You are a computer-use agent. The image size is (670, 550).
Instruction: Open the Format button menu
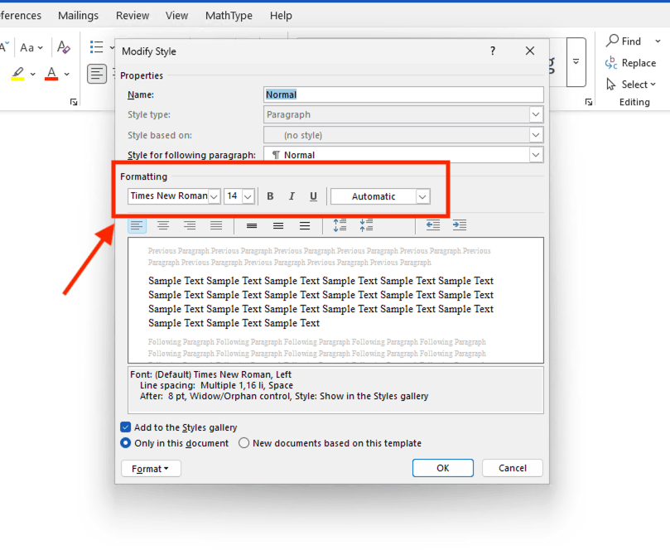click(151, 468)
